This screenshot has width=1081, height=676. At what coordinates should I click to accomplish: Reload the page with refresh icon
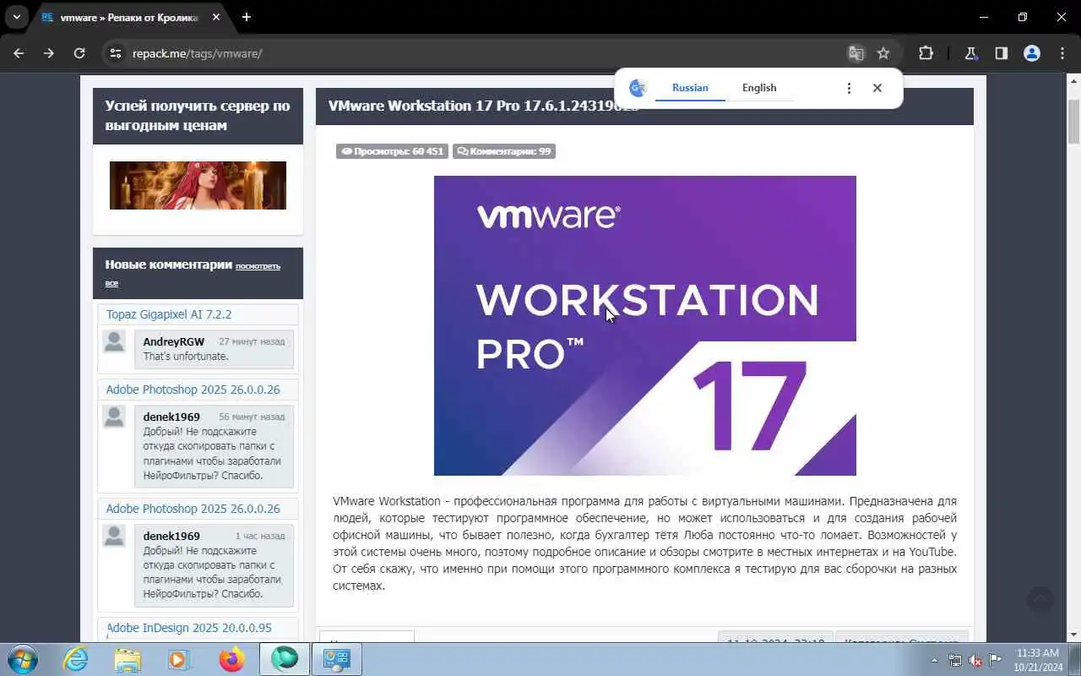79,53
